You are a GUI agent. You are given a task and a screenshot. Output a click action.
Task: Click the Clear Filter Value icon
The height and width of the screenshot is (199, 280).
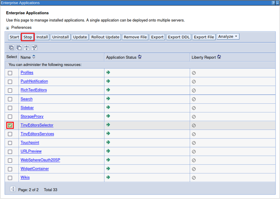pyautogui.click(x=34, y=48)
